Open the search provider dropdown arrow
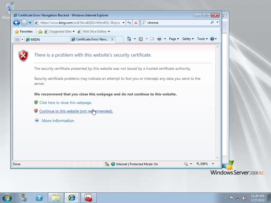271x203 pixels. pos(218,22)
